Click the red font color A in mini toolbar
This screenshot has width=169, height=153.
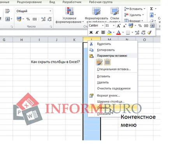[118, 32]
